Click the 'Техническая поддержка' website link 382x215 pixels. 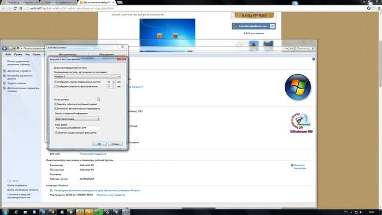tap(93, 154)
